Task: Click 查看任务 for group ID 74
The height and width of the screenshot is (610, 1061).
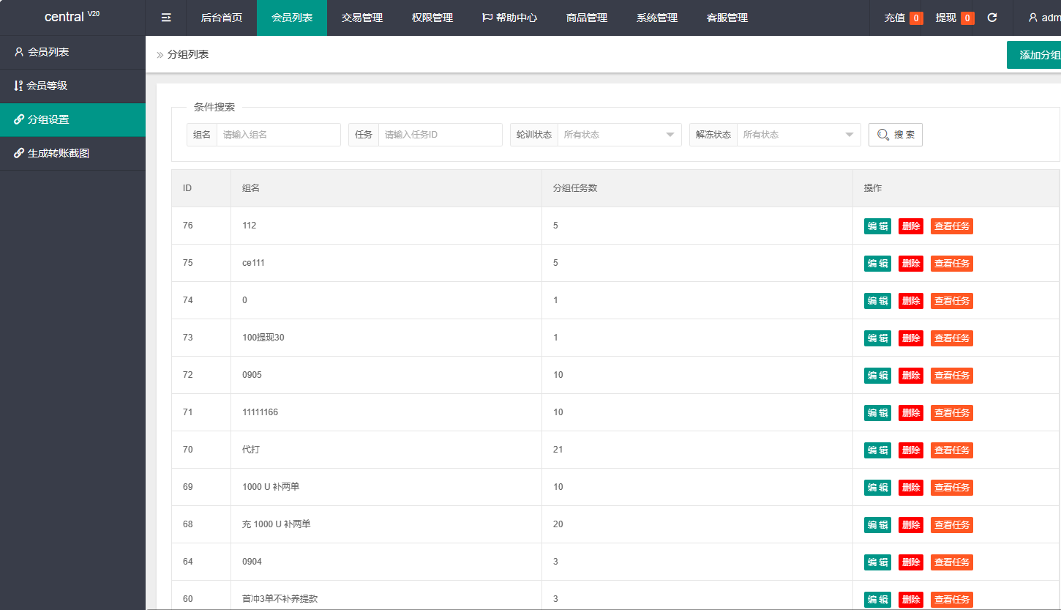Action: (952, 301)
